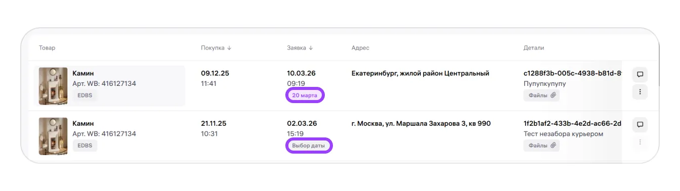The height and width of the screenshot is (191, 680).
Task: Open chat icon for Москва order
Action: [x=640, y=125]
